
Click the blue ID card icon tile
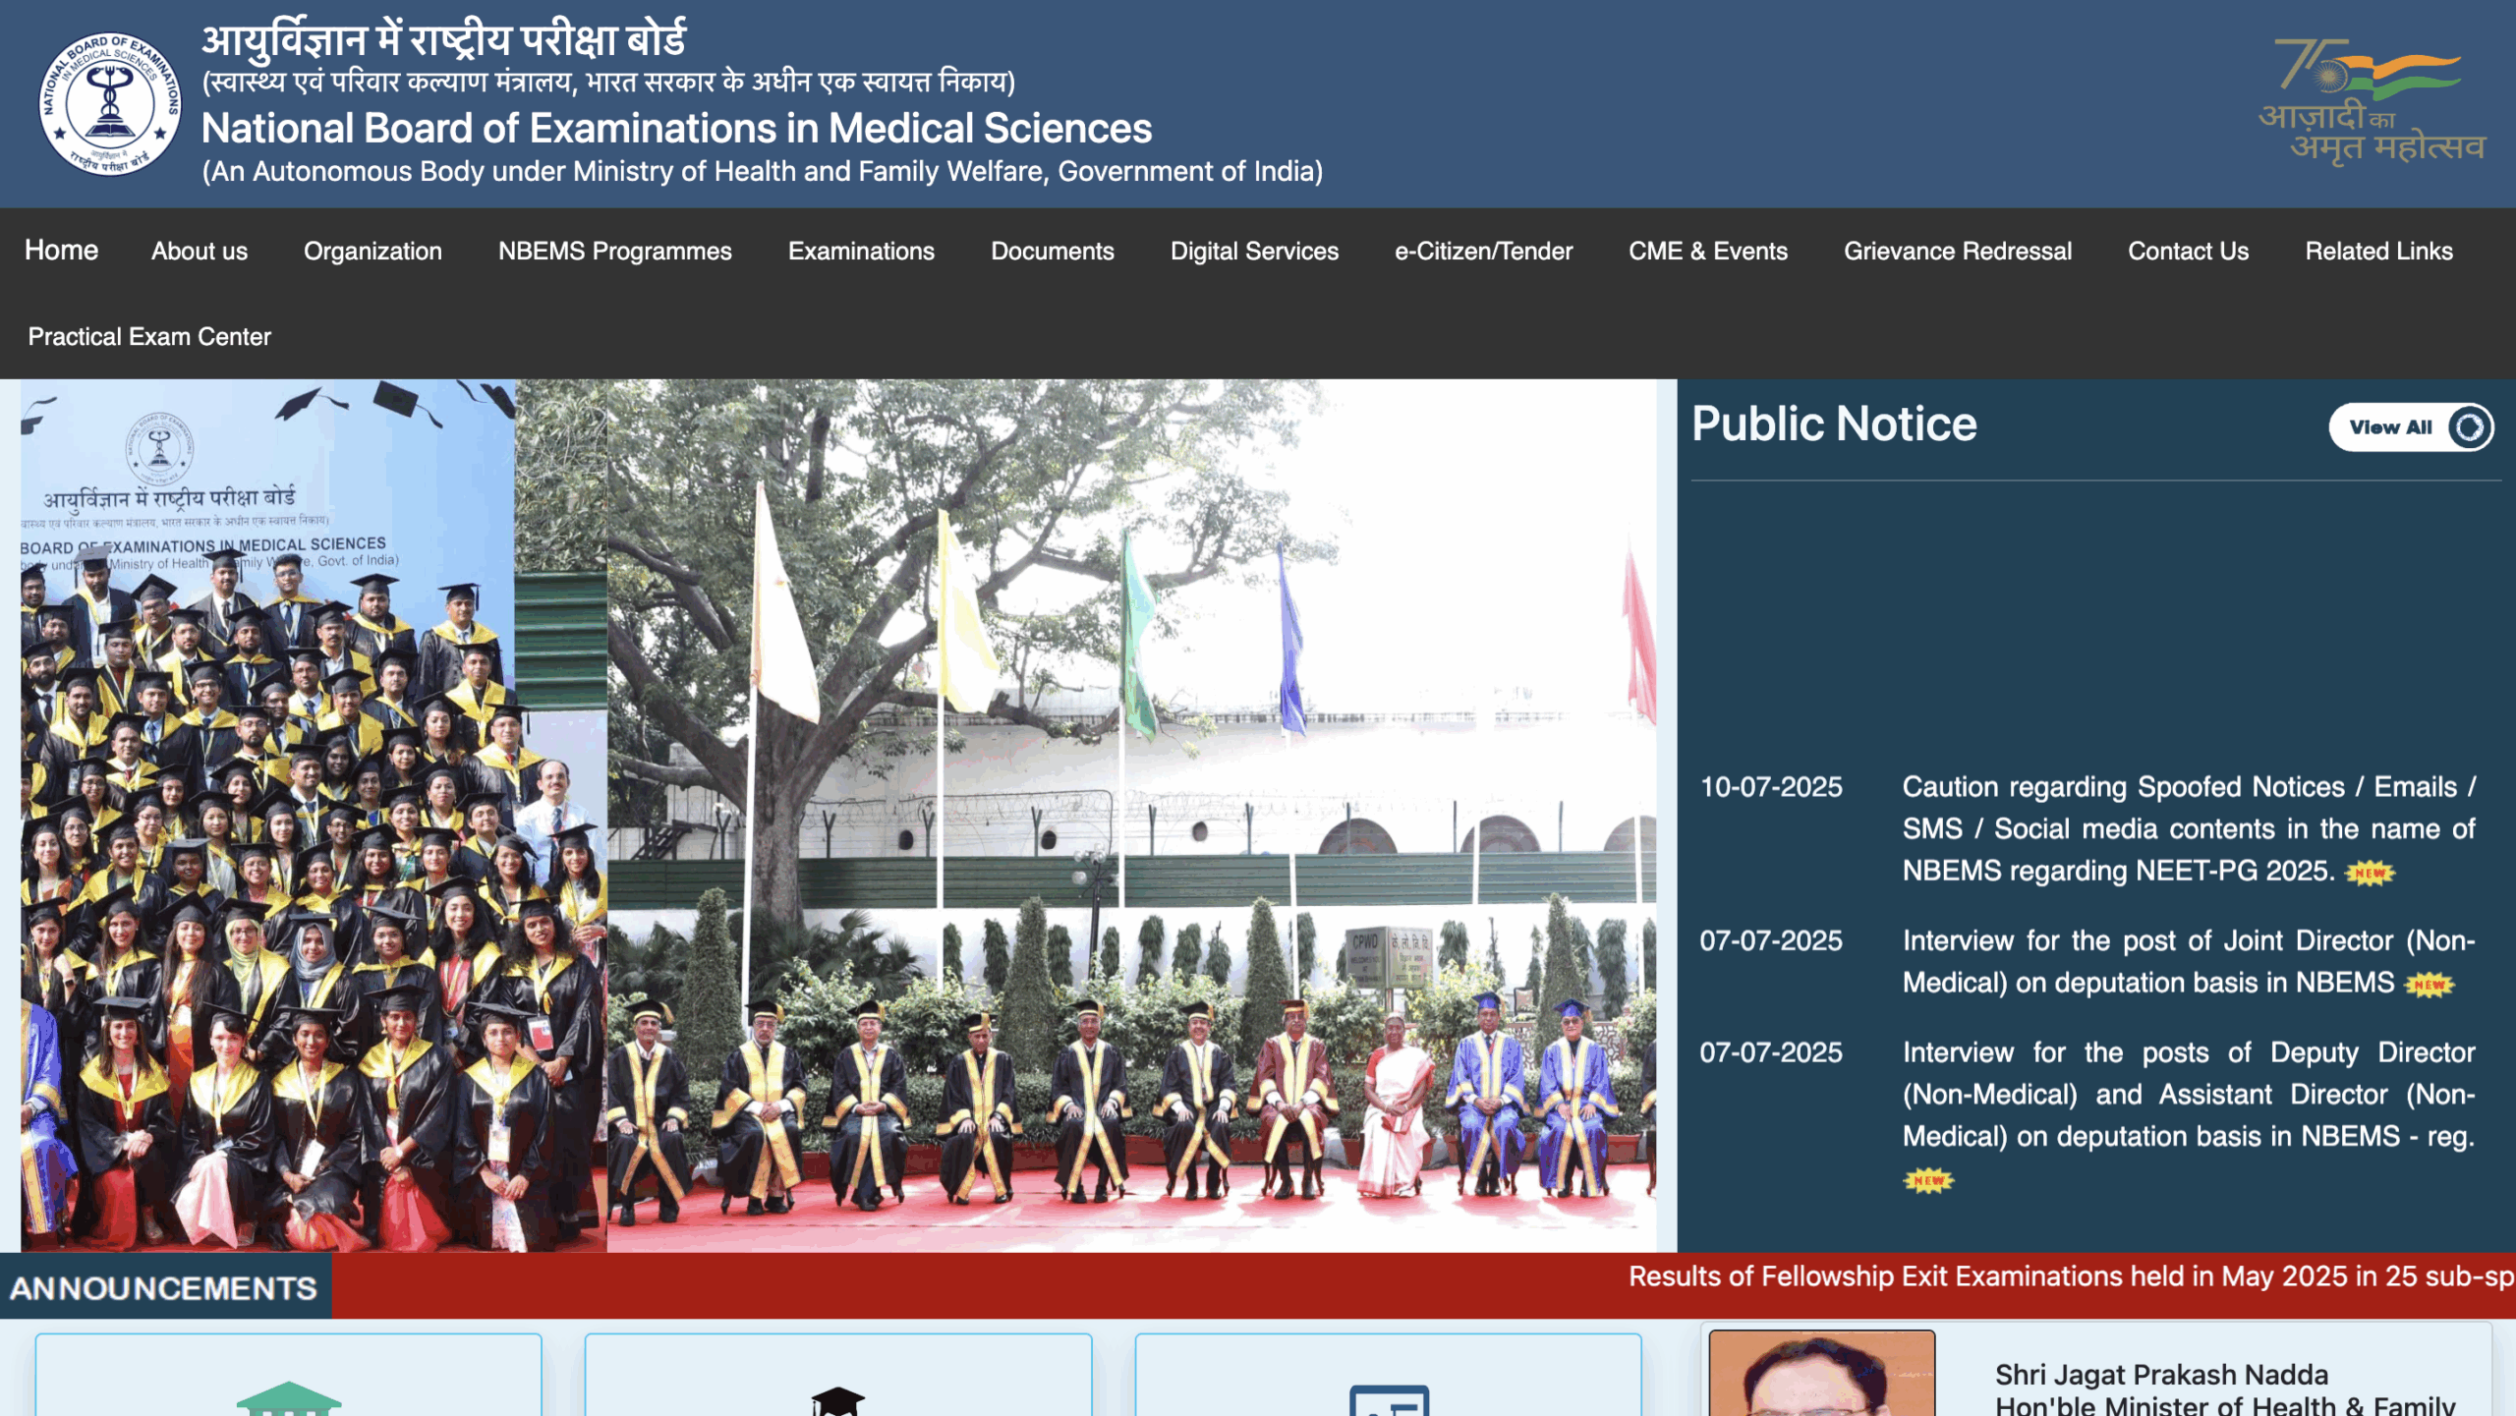pos(1388,1399)
